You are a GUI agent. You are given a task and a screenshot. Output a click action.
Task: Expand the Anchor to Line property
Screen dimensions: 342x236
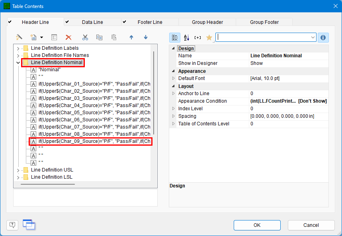pyautogui.click(x=174, y=94)
